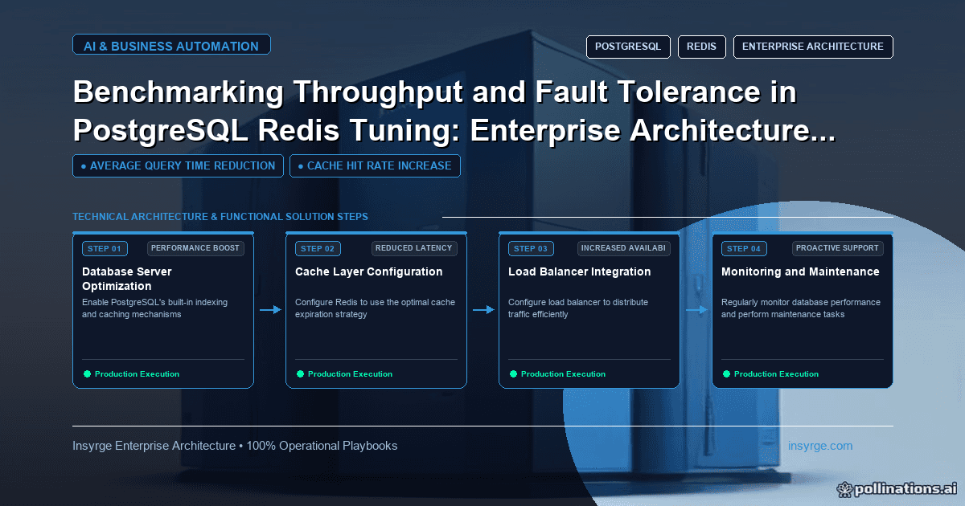Image resolution: width=965 pixels, height=506 pixels.
Task: Click Production Execution text under Load Balancer Integration
Action: tap(563, 374)
